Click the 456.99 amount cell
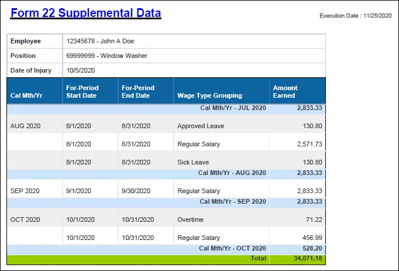 pos(311,238)
